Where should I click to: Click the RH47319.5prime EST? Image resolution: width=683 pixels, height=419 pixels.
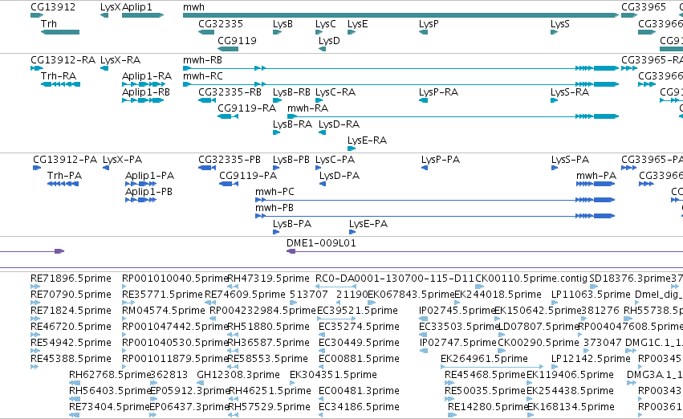click(233, 287)
